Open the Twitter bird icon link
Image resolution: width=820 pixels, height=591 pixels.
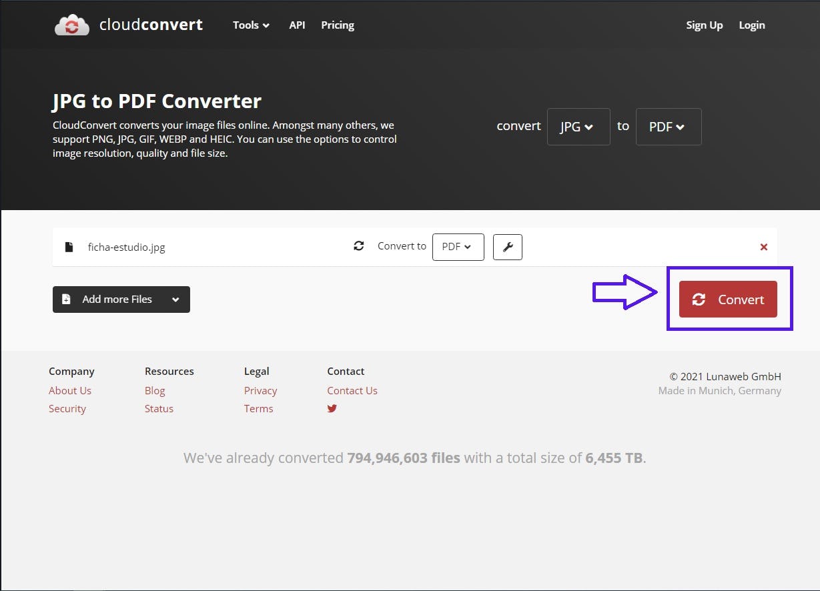tap(332, 408)
